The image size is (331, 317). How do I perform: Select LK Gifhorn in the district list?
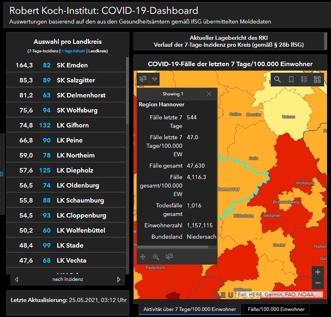[x=66, y=125]
